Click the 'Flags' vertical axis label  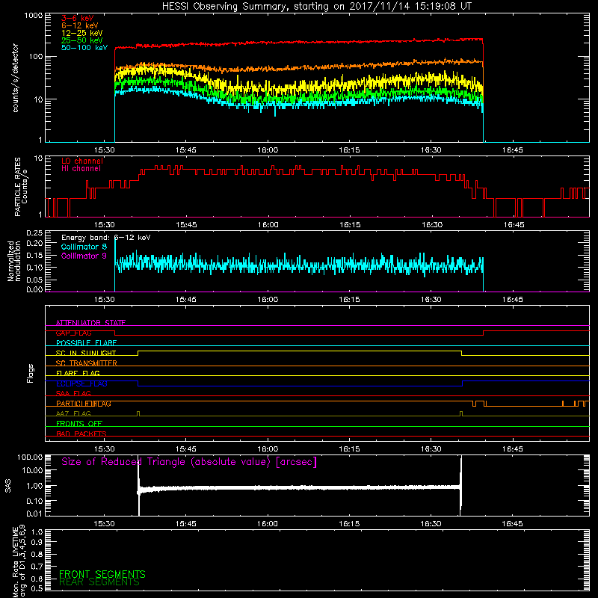pyautogui.click(x=31, y=373)
